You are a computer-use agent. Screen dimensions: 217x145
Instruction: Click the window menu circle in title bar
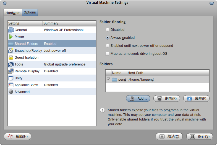(5, 3)
